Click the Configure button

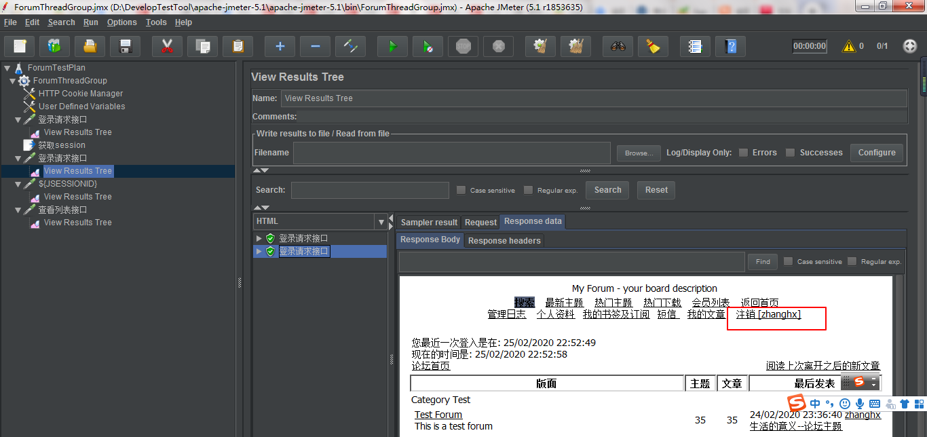pos(877,153)
